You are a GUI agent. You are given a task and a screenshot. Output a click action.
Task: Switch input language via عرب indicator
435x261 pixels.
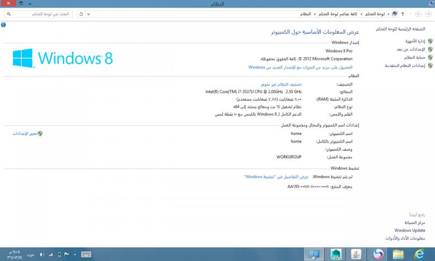click(30, 254)
